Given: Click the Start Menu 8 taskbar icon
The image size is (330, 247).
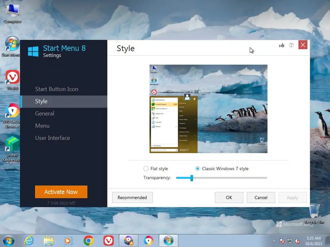Looking at the screenshot, I should coord(169,241).
